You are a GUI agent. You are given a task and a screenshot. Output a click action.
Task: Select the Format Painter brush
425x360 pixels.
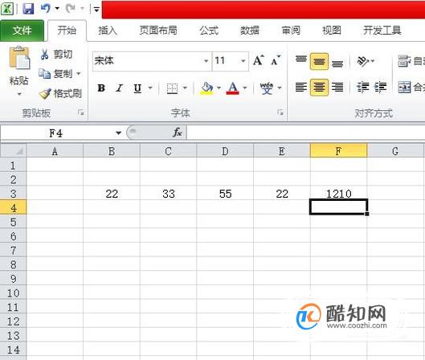pos(45,94)
